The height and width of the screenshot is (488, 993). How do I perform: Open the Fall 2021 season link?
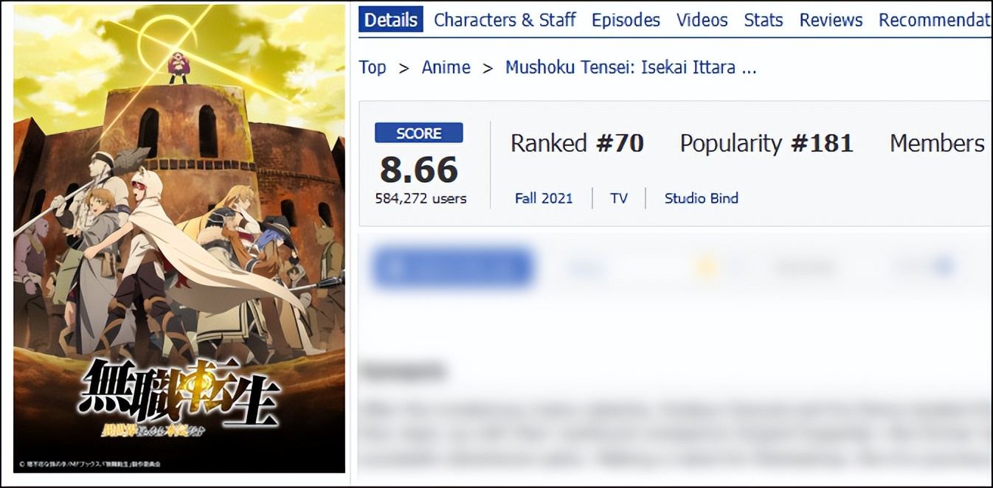tap(544, 198)
